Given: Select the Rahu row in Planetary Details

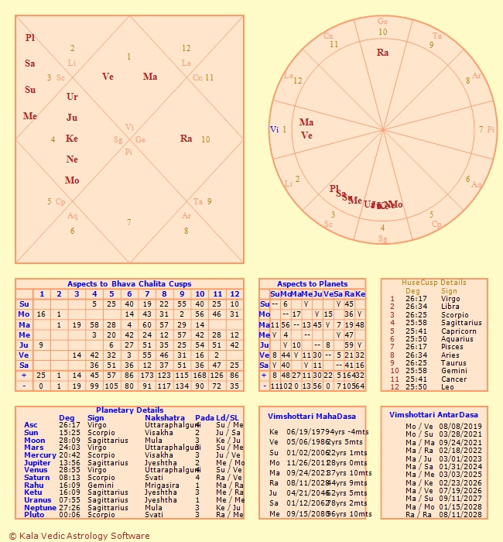Looking at the screenshot, I should tap(133, 485).
